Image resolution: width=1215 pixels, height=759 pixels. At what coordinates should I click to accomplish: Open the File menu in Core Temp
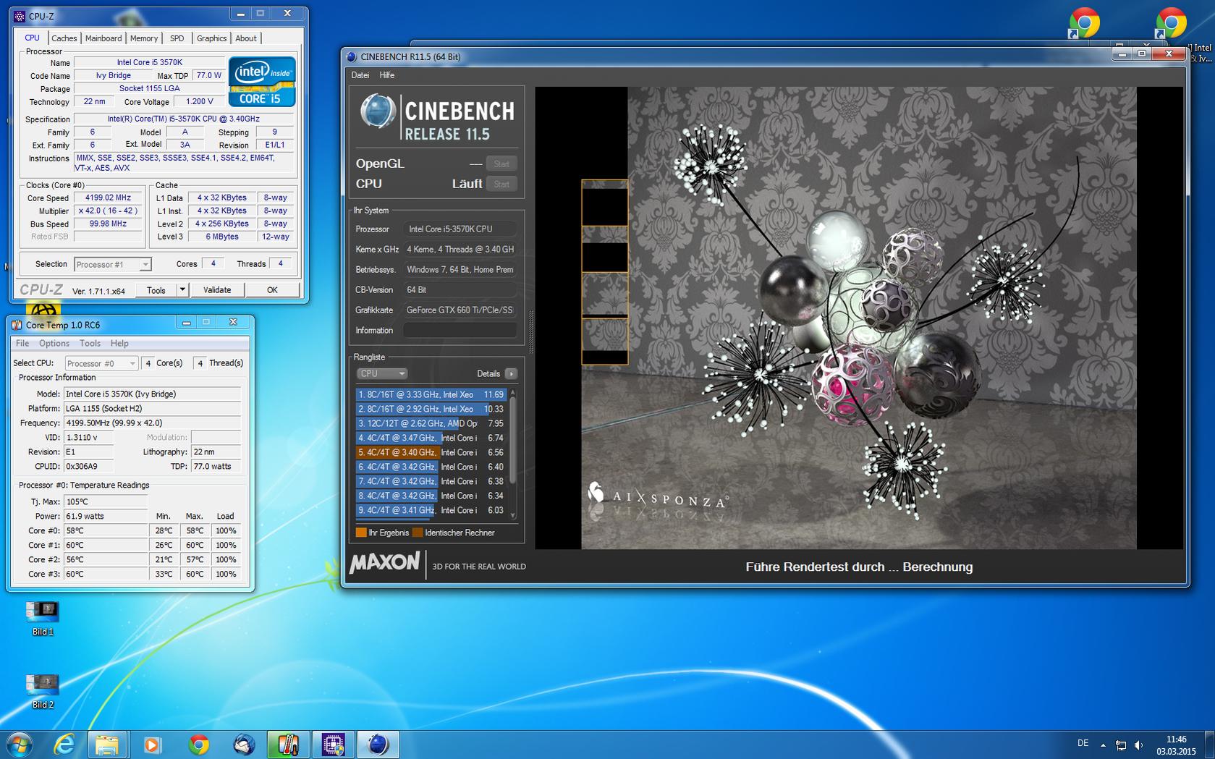pos(22,343)
